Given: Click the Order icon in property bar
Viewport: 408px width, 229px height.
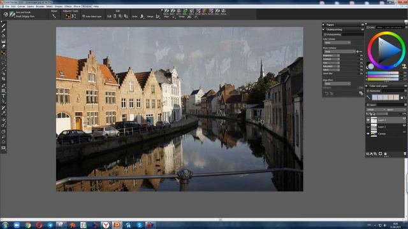Looking at the screenshot, I should pos(142,17).
